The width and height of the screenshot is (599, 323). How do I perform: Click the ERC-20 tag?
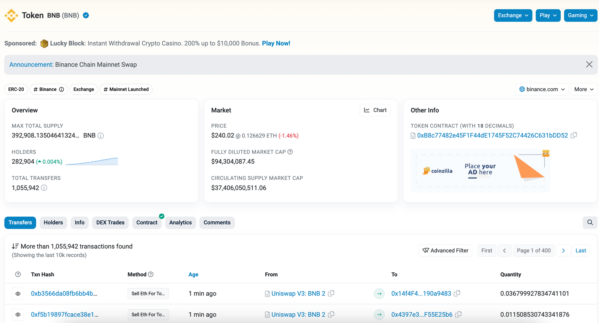(16, 89)
